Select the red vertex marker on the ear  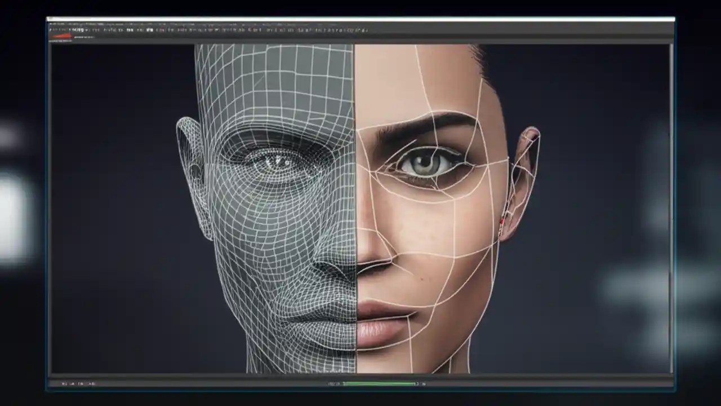coord(503,220)
